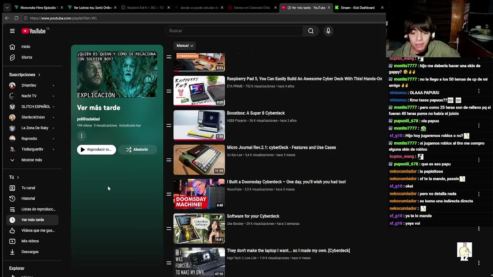This screenshot has width=493, height=277.
Task: Switch to donde se puede estudiar tab
Action: coord(198,7)
